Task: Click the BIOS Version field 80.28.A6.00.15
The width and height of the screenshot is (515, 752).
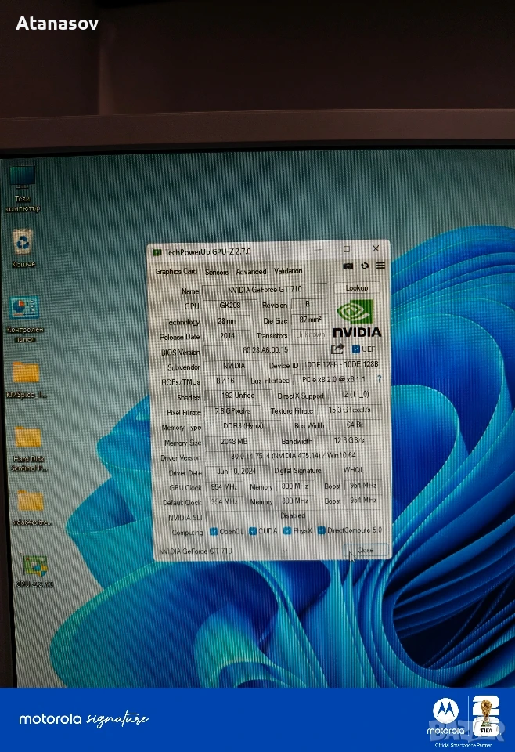Action: (265, 350)
